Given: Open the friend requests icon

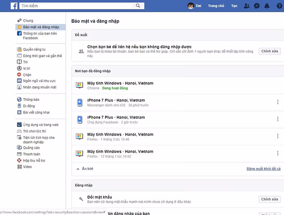Looking at the screenshot, I should tap(246, 6).
